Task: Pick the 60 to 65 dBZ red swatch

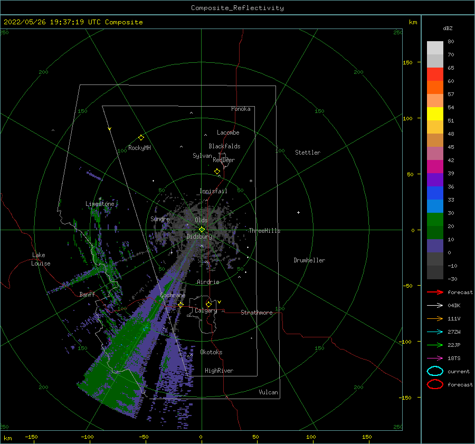Action: click(435, 74)
